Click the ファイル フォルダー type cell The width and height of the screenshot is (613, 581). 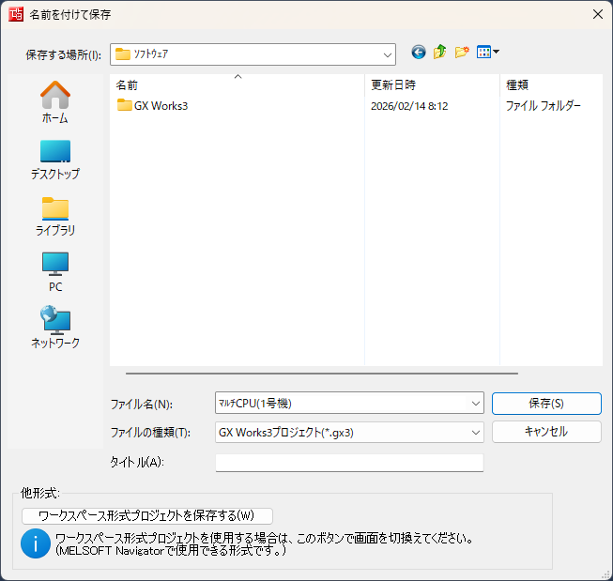click(543, 106)
